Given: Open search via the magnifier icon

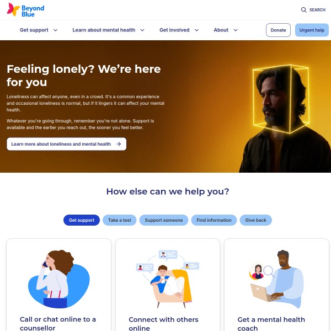Looking at the screenshot, I should pyautogui.click(x=303, y=10).
